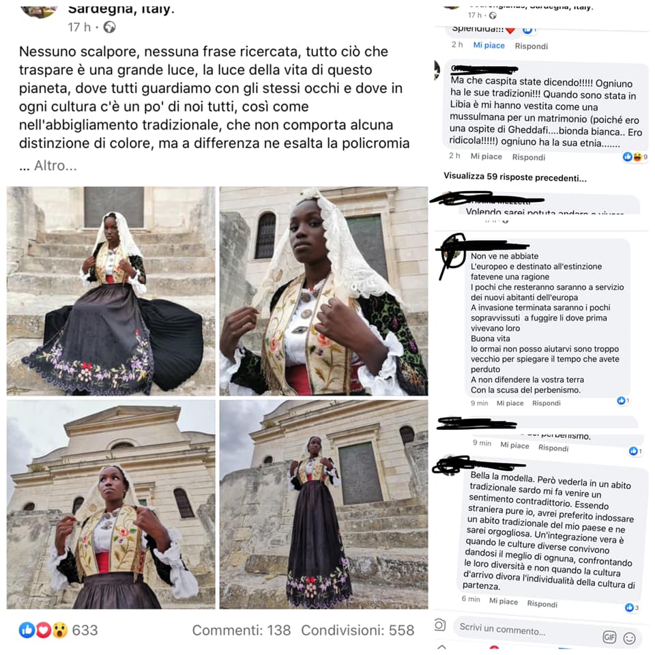This screenshot has width=655, height=655.
Task: Click the globe privacy icon beside 17 h
Action: [x=109, y=27]
